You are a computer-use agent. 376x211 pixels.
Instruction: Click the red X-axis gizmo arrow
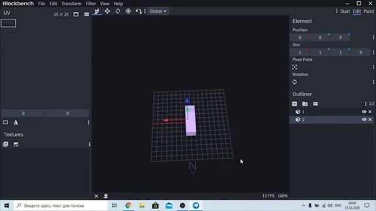click(166, 120)
